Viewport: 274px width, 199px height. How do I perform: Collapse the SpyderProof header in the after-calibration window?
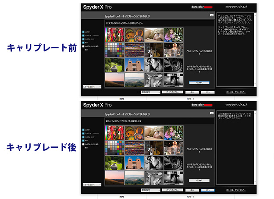tap(212, 113)
